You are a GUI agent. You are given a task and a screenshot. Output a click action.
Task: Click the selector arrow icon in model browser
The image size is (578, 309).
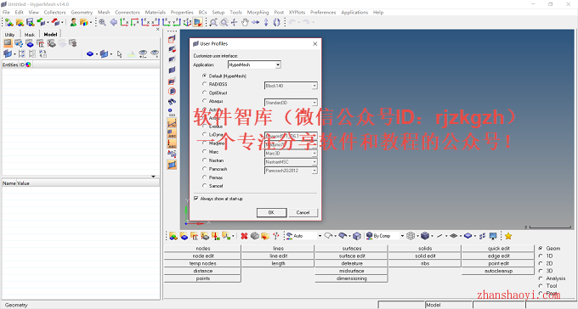[120, 54]
